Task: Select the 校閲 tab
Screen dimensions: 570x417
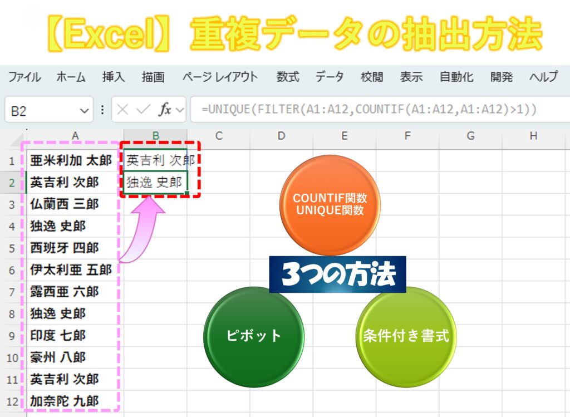Action: click(x=371, y=77)
